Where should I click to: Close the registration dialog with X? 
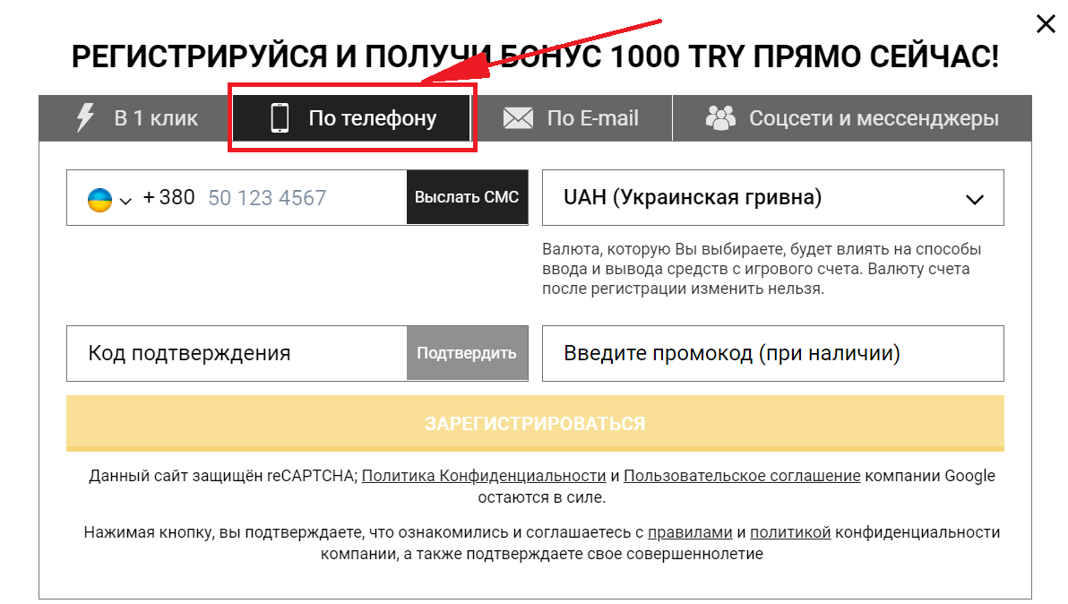click(x=1046, y=24)
